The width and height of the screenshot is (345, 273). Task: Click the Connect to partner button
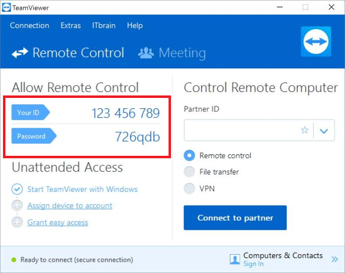coord(235,218)
